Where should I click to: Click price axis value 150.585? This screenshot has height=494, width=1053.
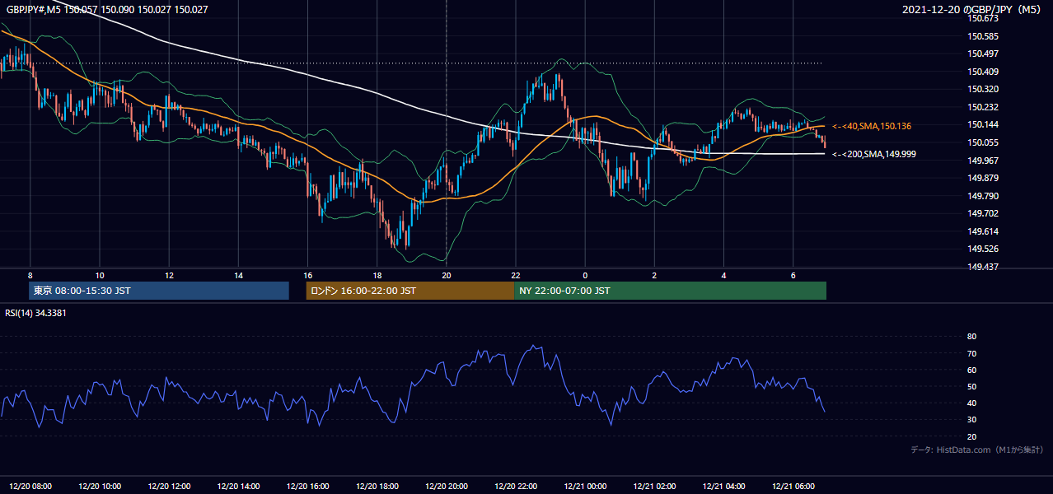coord(984,36)
